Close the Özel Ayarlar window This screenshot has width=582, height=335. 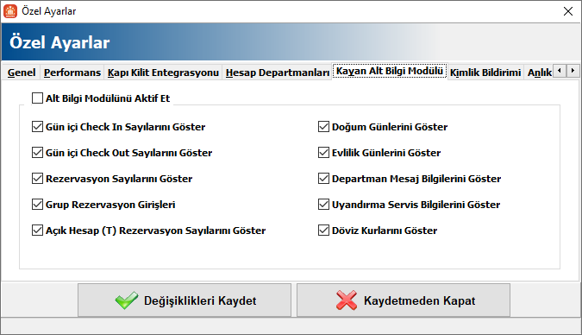568,11
